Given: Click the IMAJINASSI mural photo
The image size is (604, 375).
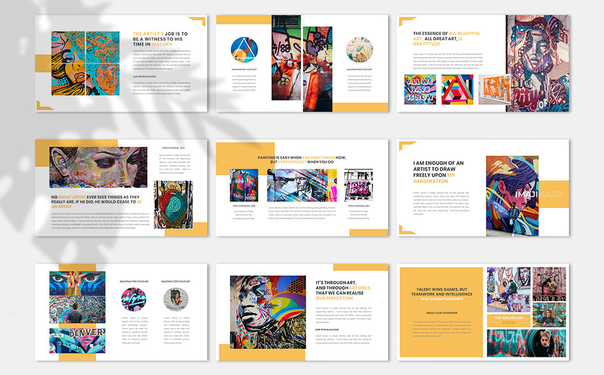Looking at the screenshot, I should [512, 196].
